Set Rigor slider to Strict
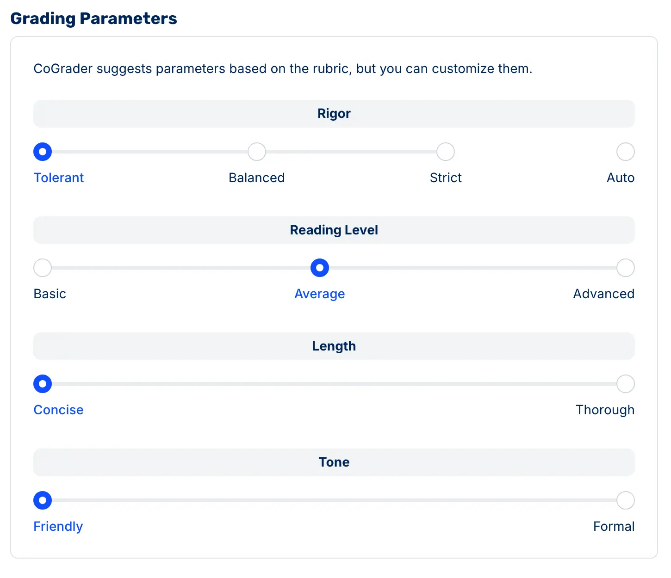This screenshot has height=578, width=671. click(x=445, y=152)
